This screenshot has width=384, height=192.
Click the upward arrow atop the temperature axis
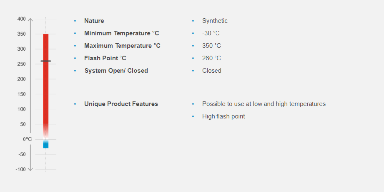30,20
